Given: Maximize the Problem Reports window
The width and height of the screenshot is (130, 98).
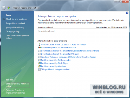Looking at the screenshot, I should pyautogui.click(x=120, y=2).
